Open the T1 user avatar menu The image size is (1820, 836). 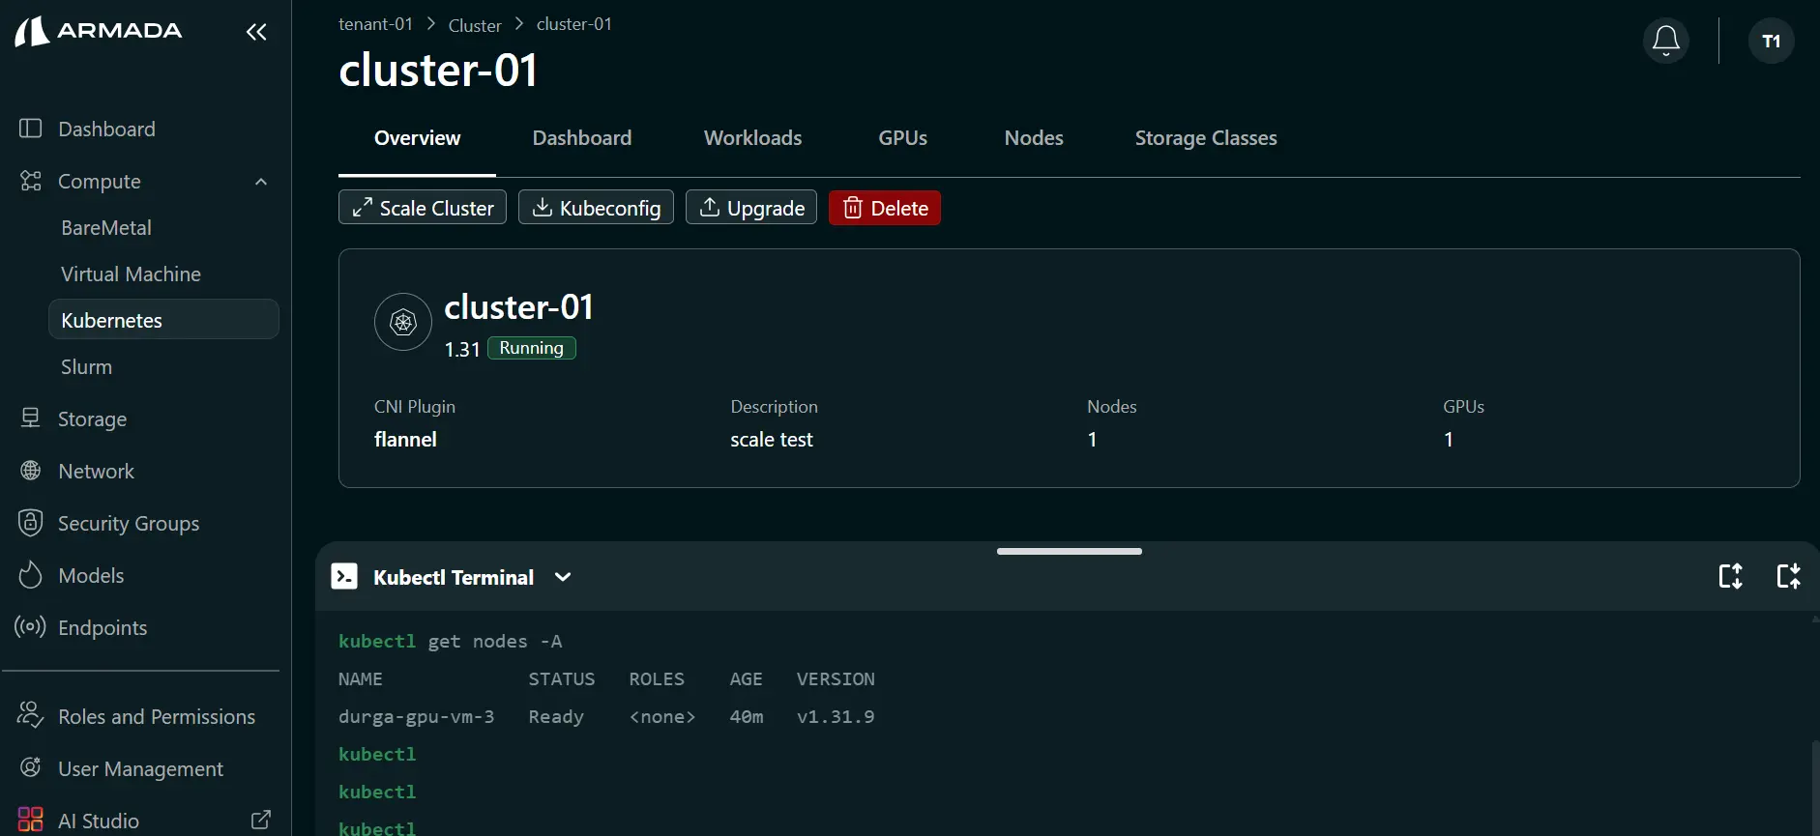coord(1771,41)
